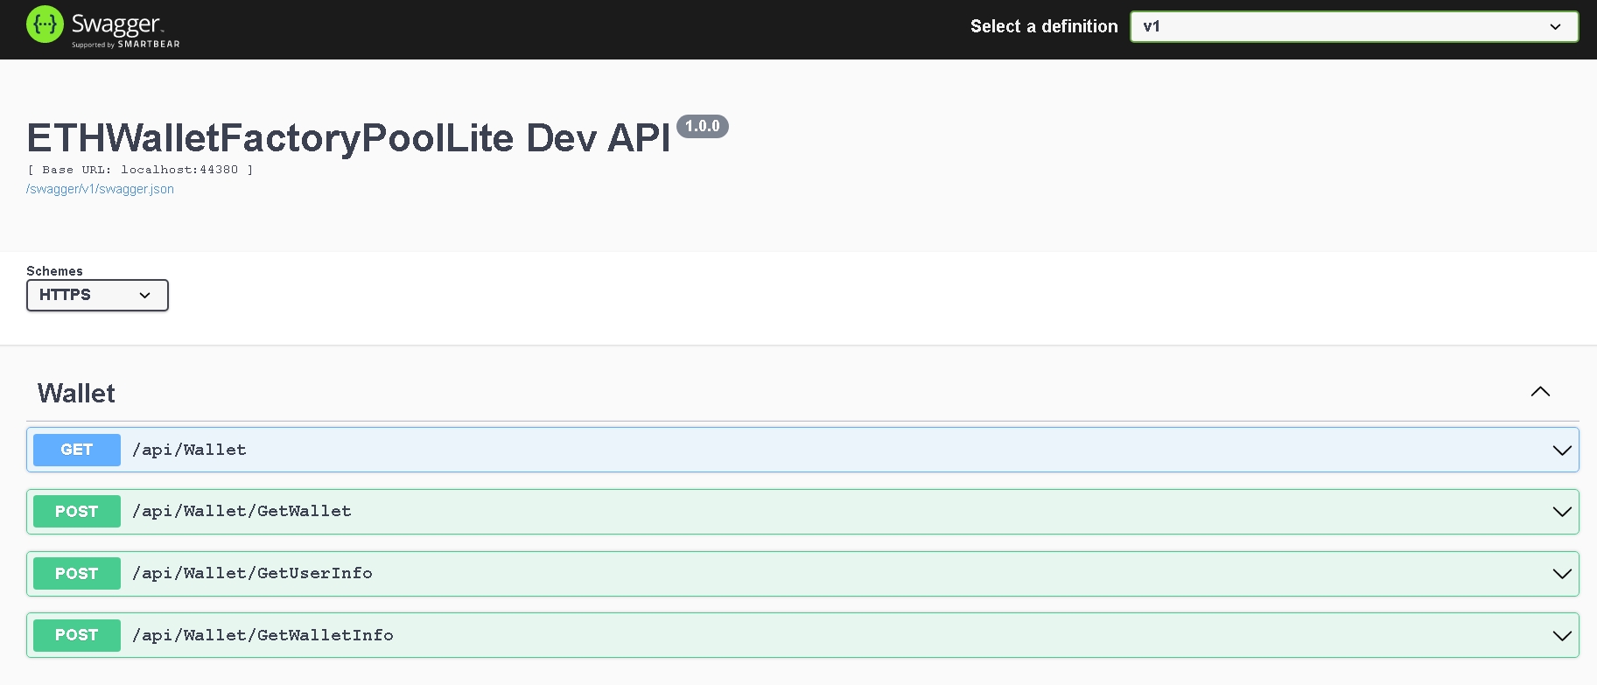This screenshot has width=1597, height=685.
Task: Open the swagger.json link
Action: pyautogui.click(x=100, y=189)
